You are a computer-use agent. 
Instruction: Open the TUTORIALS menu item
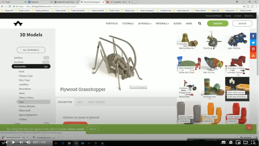coord(128,23)
